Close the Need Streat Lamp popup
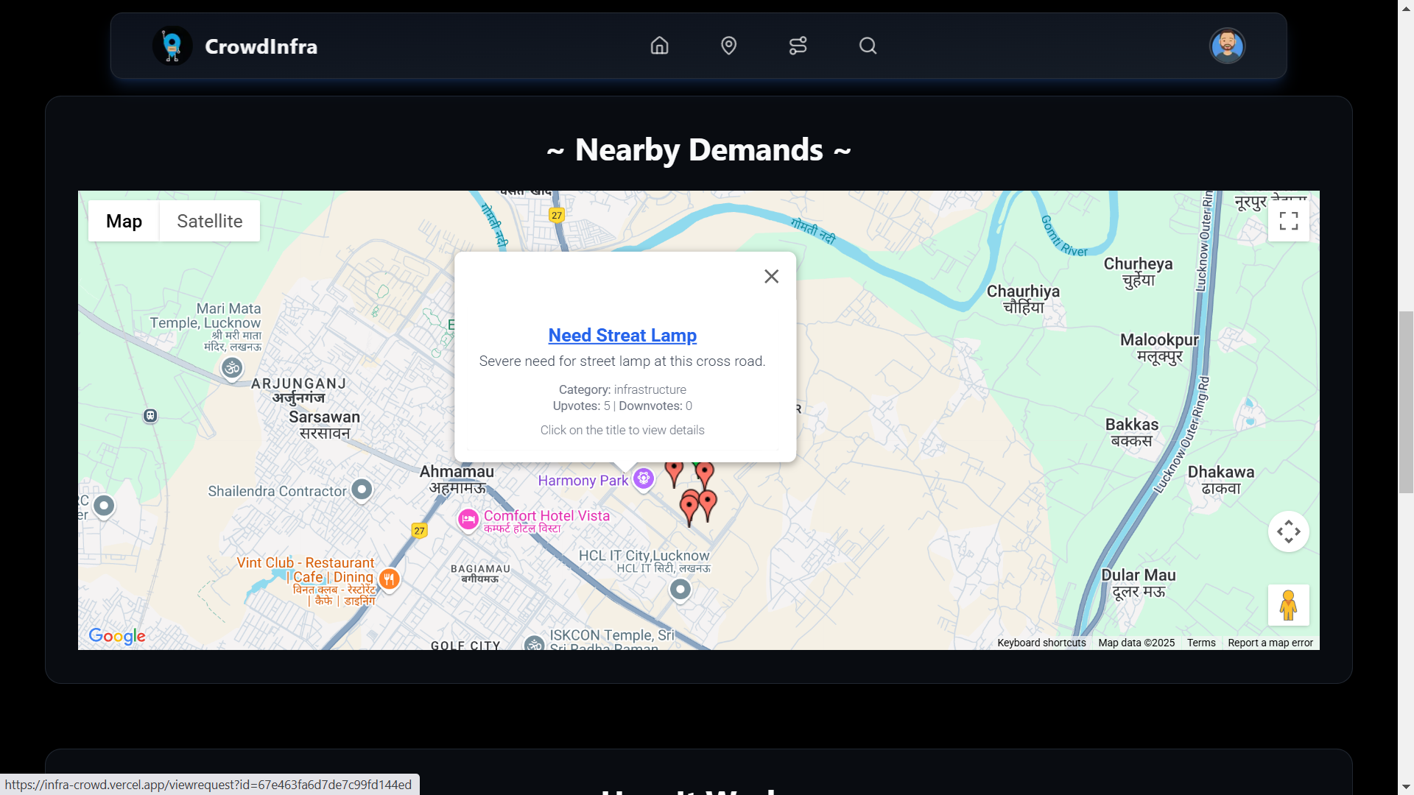 pos(771,276)
